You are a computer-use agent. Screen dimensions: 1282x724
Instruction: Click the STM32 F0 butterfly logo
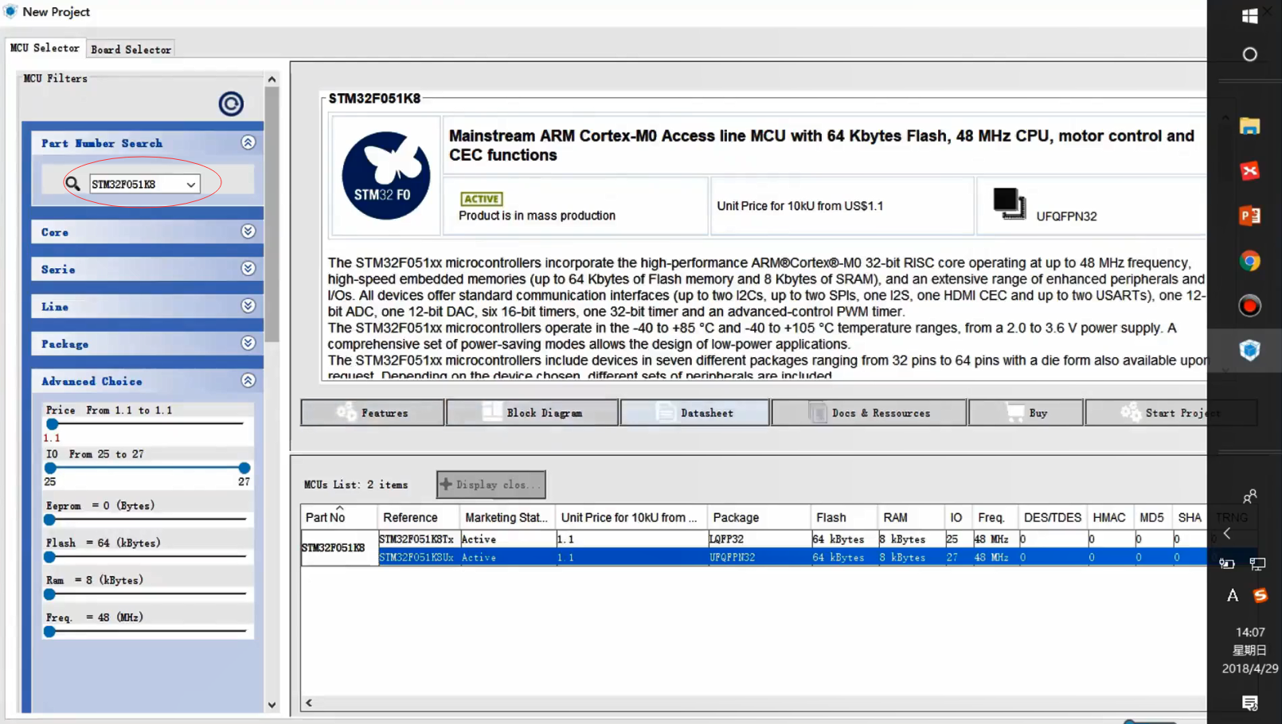coord(386,176)
